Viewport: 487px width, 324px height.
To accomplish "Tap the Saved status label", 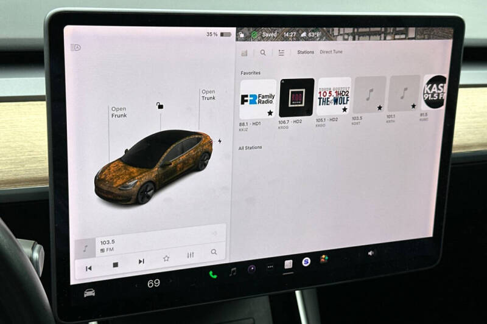I will [269, 35].
